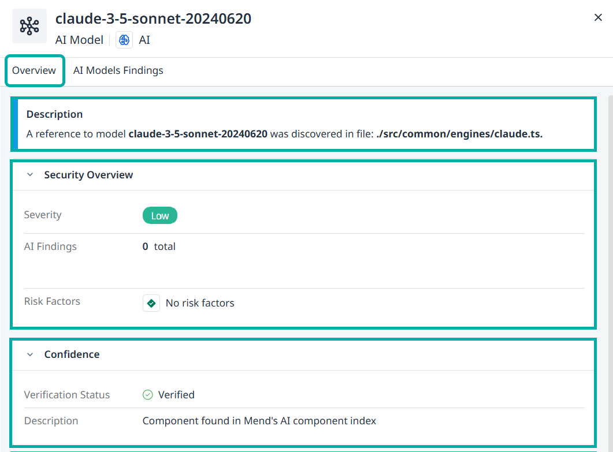Switch to the Overview tab
This screenshot has height=452, width=613.
point(34,70)
